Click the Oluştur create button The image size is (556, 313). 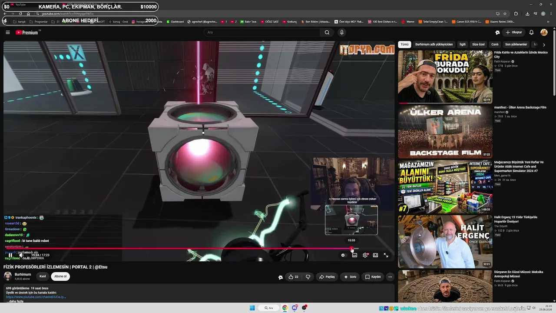click(514, 32)
